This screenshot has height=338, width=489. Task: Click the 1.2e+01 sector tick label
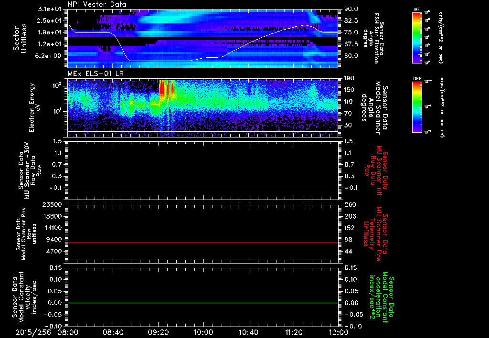pos(50,44)
